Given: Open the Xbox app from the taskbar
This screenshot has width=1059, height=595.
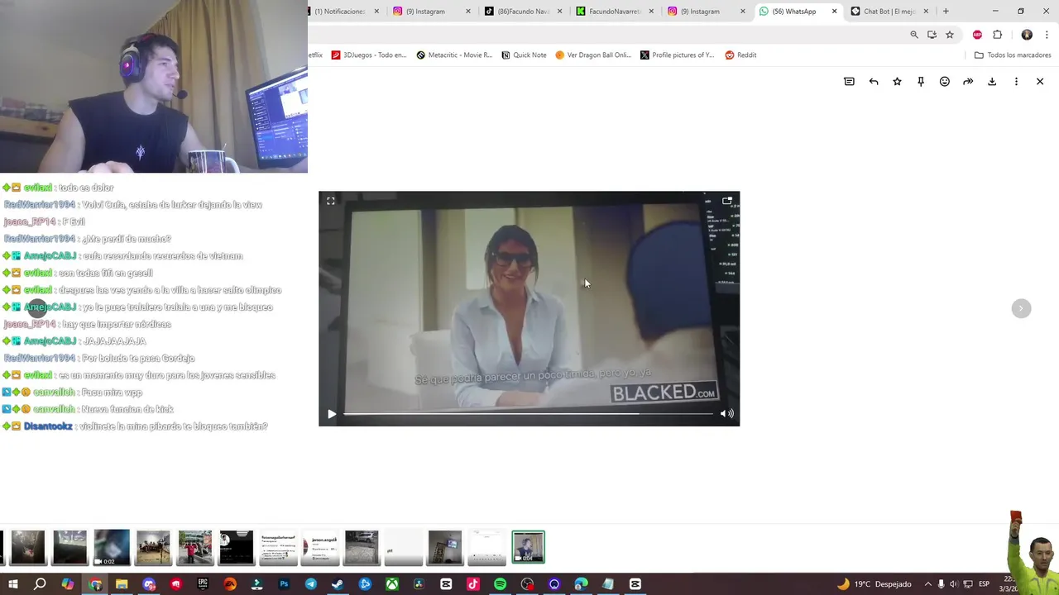Looking at the screenshot, I should (x=392, y=584).
